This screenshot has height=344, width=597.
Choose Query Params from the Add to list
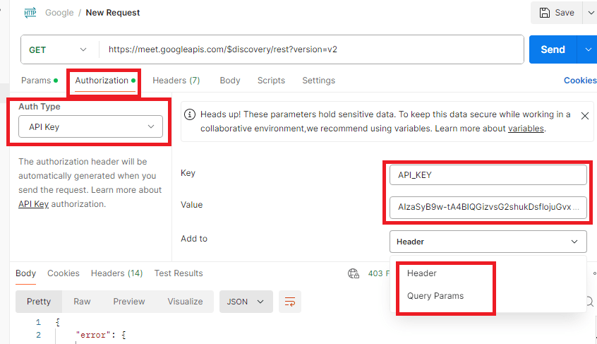click(435, 296)
